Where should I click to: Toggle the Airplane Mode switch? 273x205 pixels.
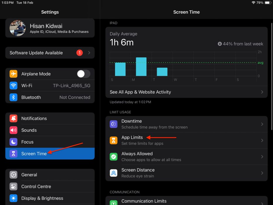(84, 74)
